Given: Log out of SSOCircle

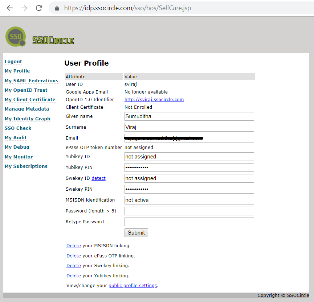Looking at the screenshot, I should click(x=13, y=61).
